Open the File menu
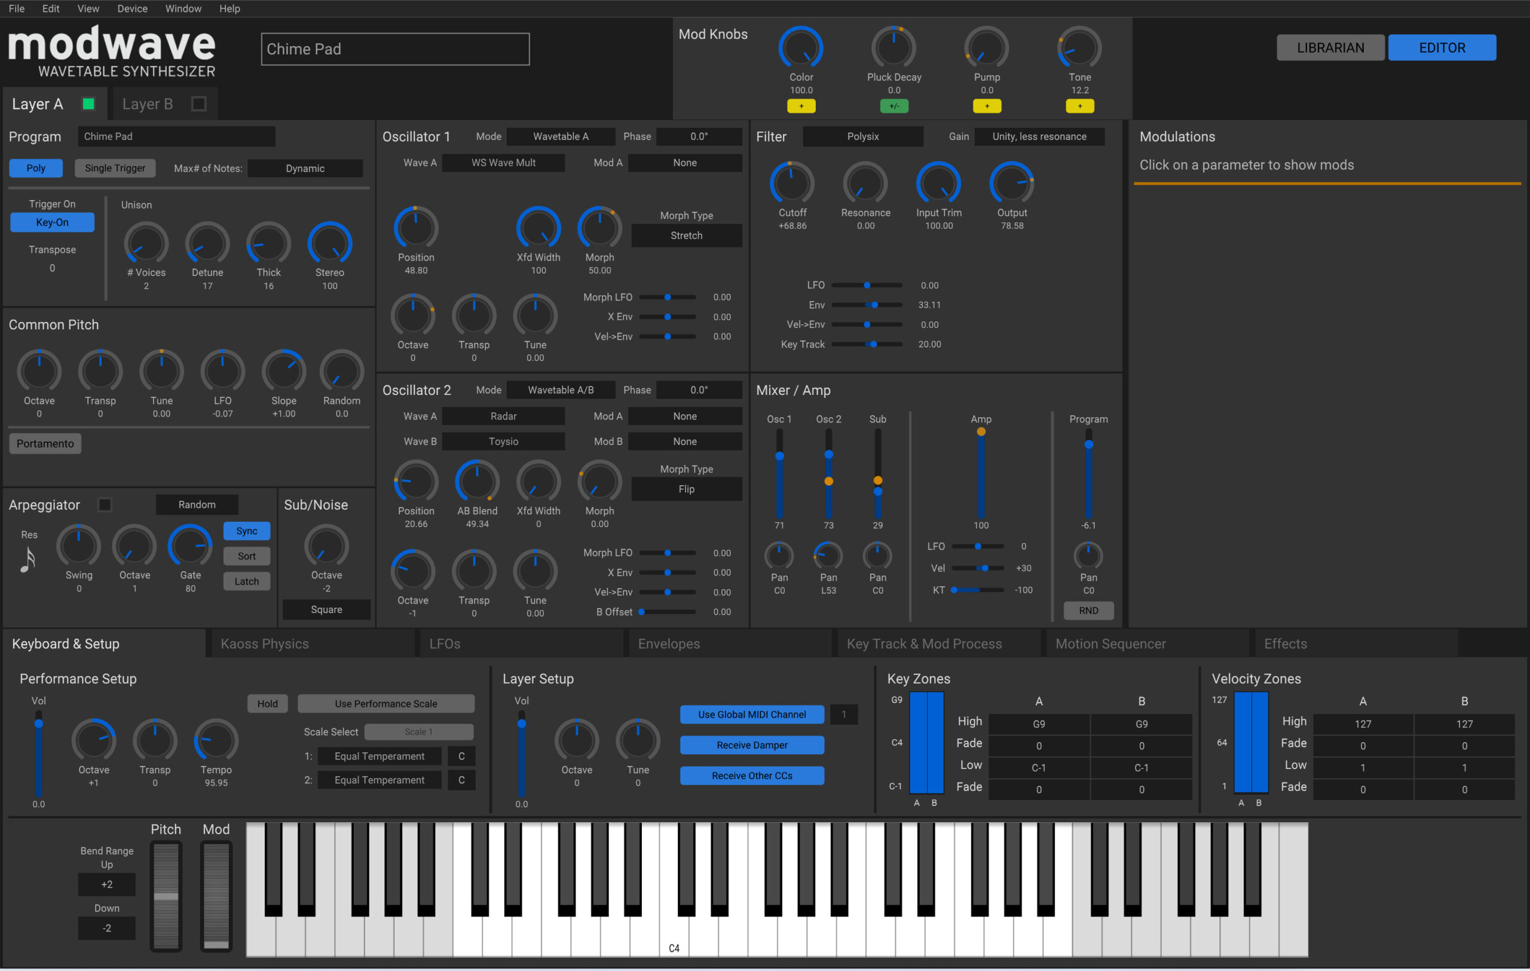Screen dimensions: 1530x971 pyautogui.click(x=17, y=8)
